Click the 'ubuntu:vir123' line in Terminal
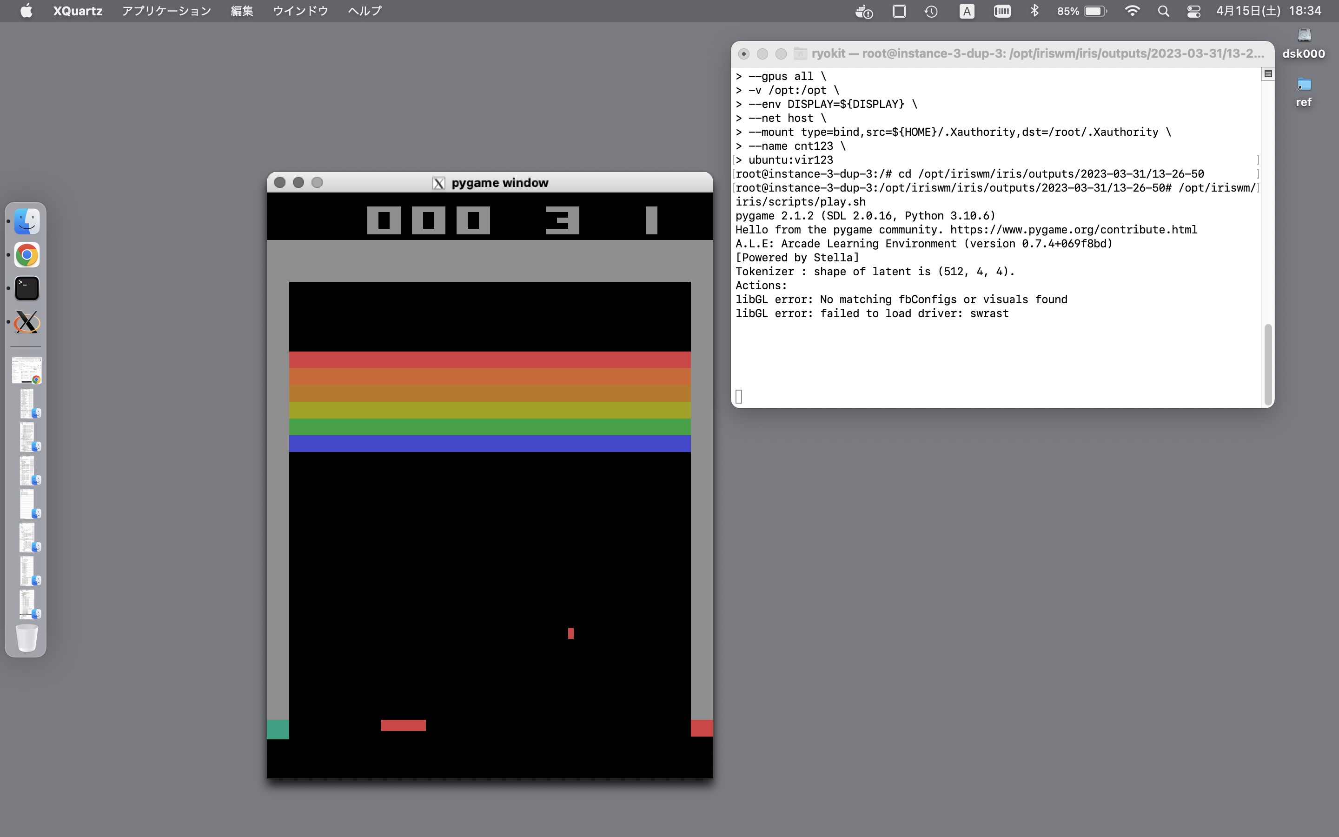Screen dimensions: 1339x837 (784, 160)
